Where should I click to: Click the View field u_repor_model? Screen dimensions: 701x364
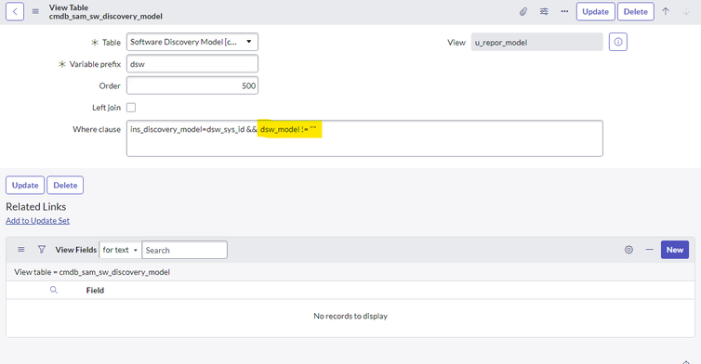(537, 43)
